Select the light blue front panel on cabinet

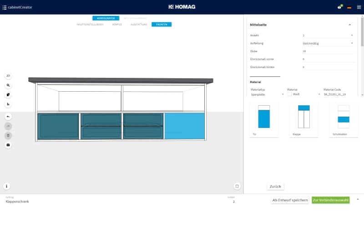point(185,126)
